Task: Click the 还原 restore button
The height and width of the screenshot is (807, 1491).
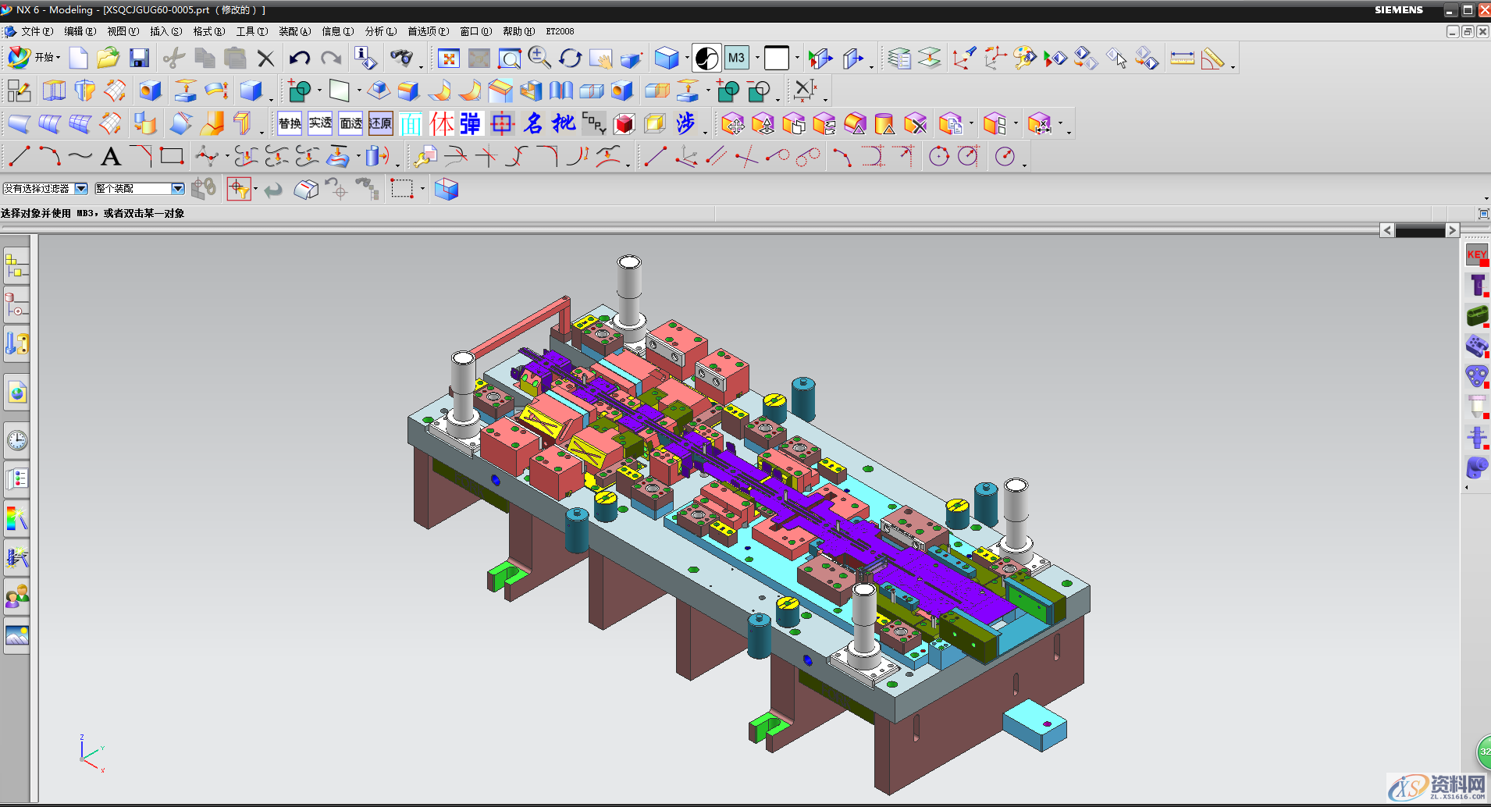Action: (380, 123)
